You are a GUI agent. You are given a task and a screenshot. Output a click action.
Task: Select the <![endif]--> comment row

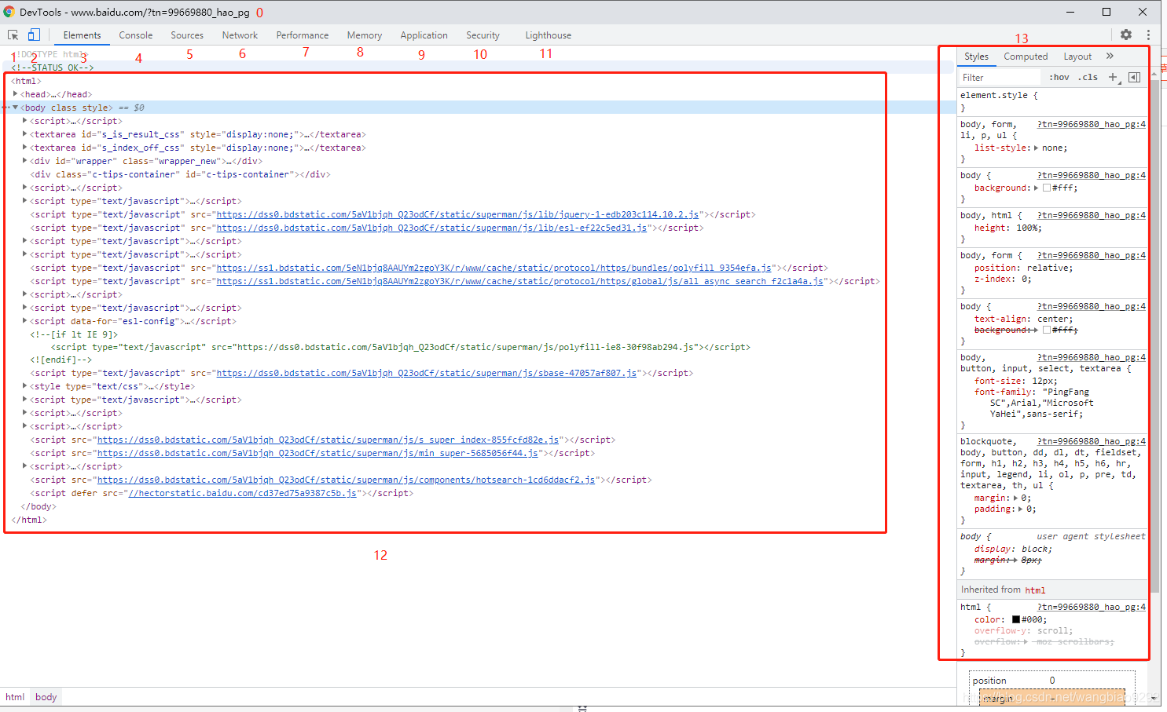tap(59, 360)
